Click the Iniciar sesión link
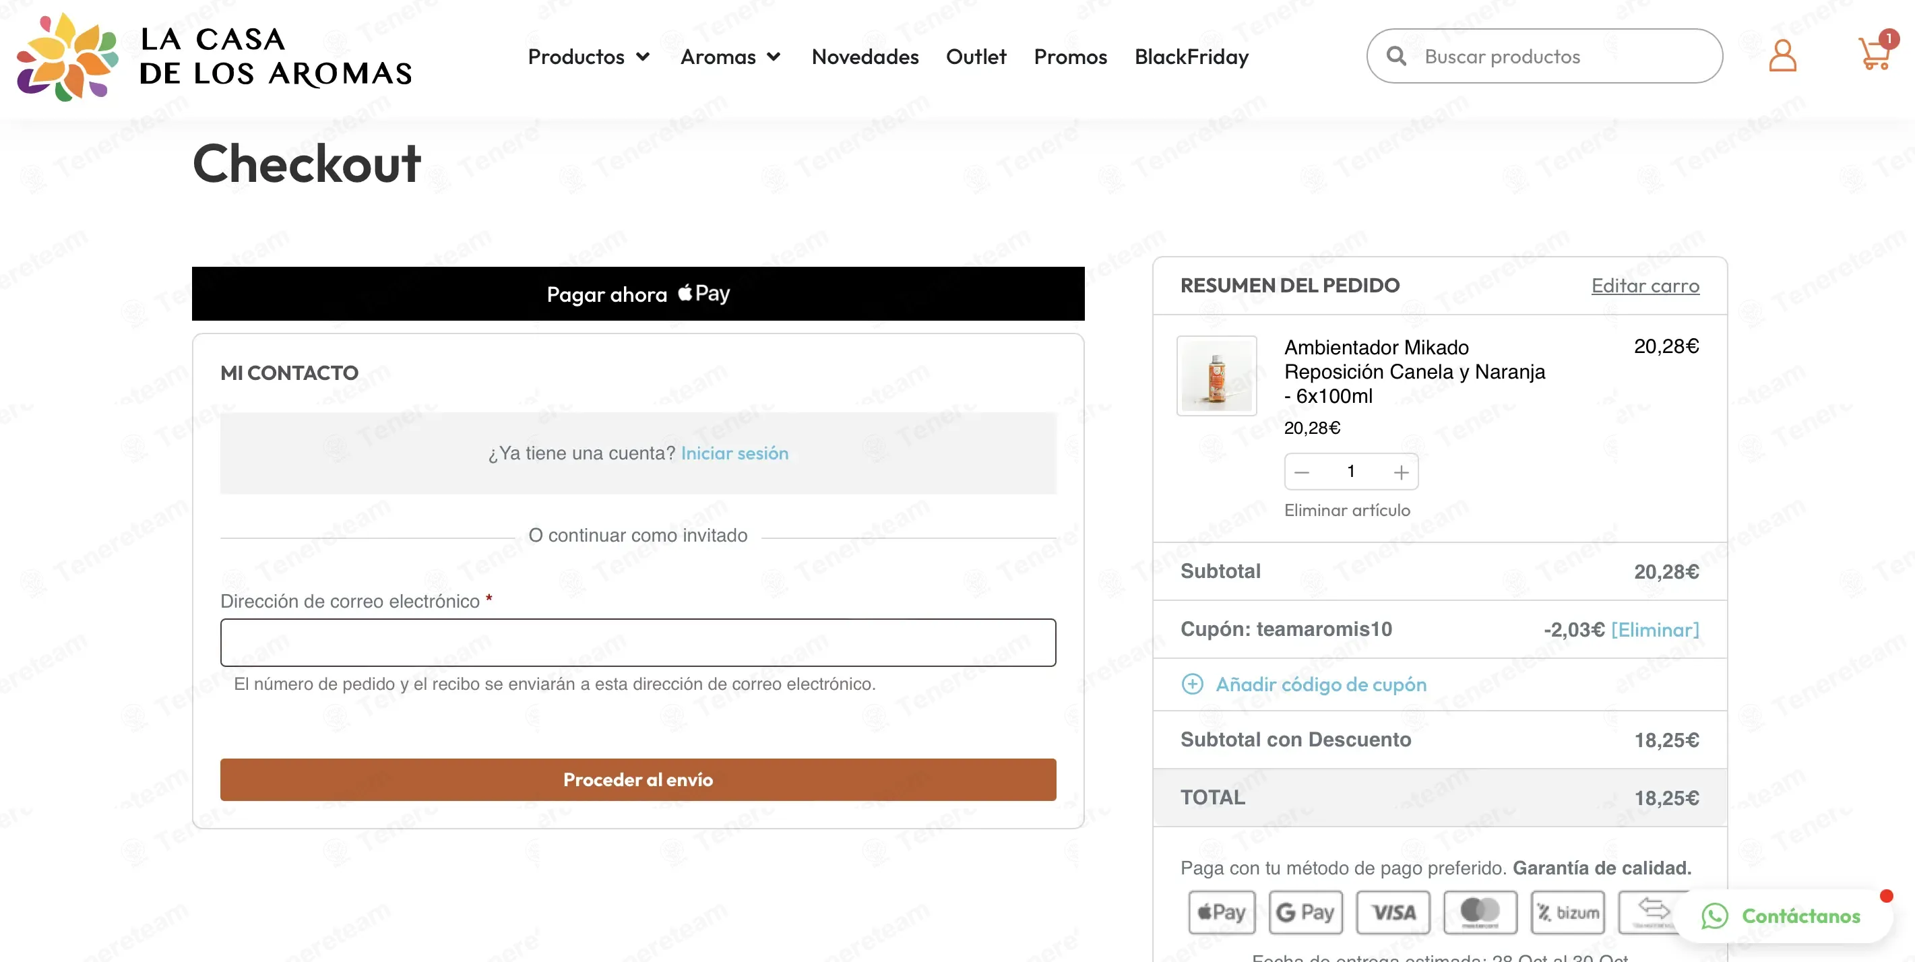Viewport: 1915px width, 962px height. (734, 453)
